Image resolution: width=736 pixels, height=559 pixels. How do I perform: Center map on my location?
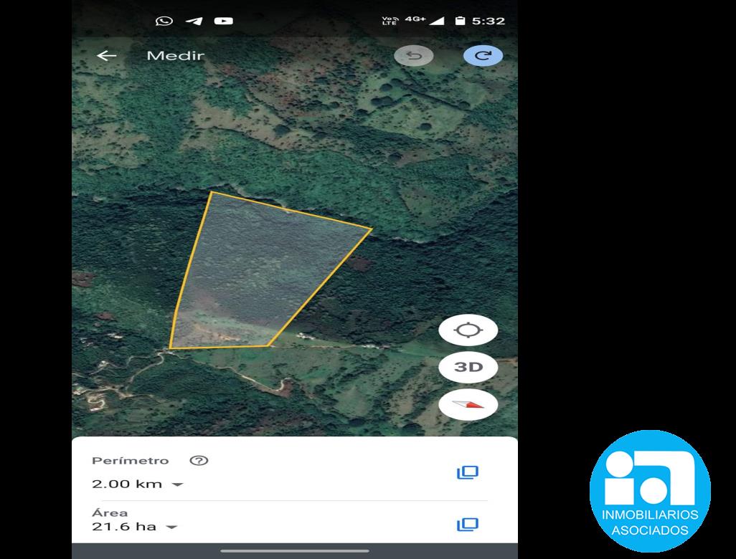pyautogui.click(x=468, y=330)
